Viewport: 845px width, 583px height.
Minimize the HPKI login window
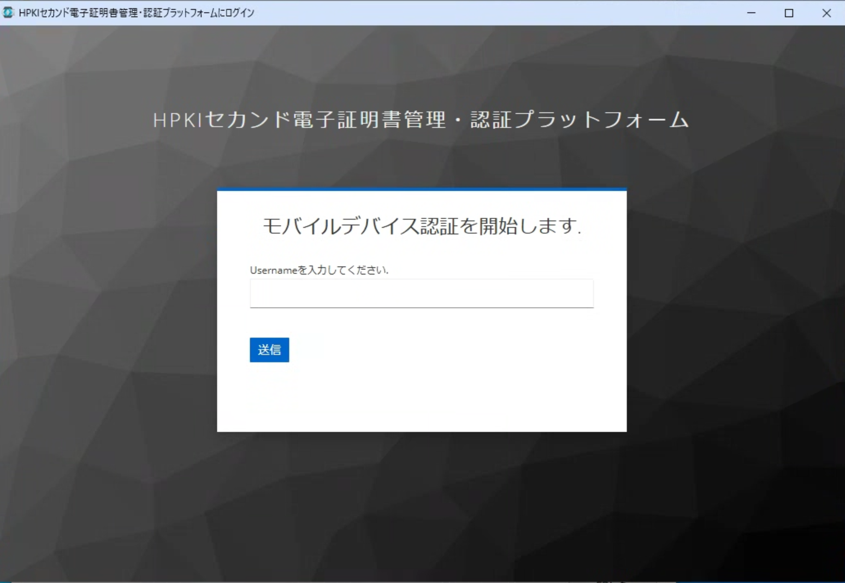pyautogui.click(x=751, y=13)
